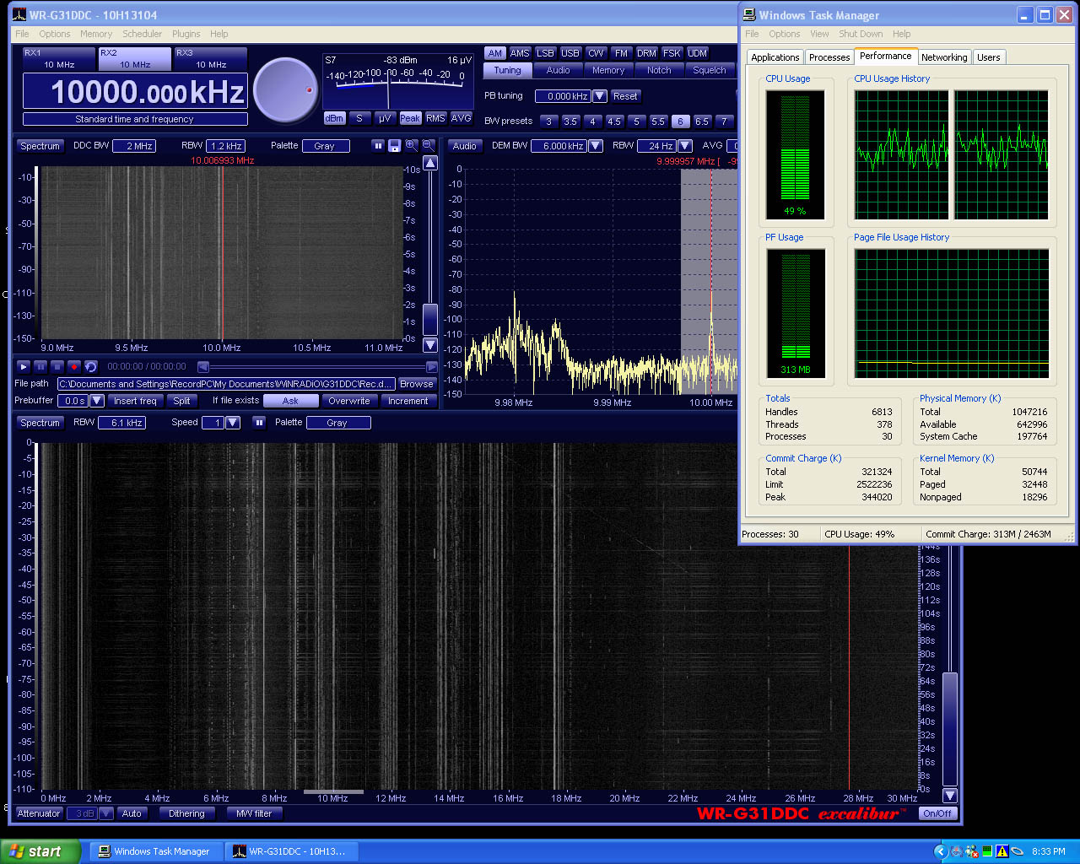Open the Tuning tab
This screenshot has height=864, width=1080.
pyautogui.click(x=508, y=70)
